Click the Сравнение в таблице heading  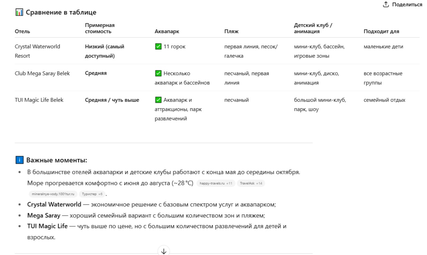click(x=61, y=12)
